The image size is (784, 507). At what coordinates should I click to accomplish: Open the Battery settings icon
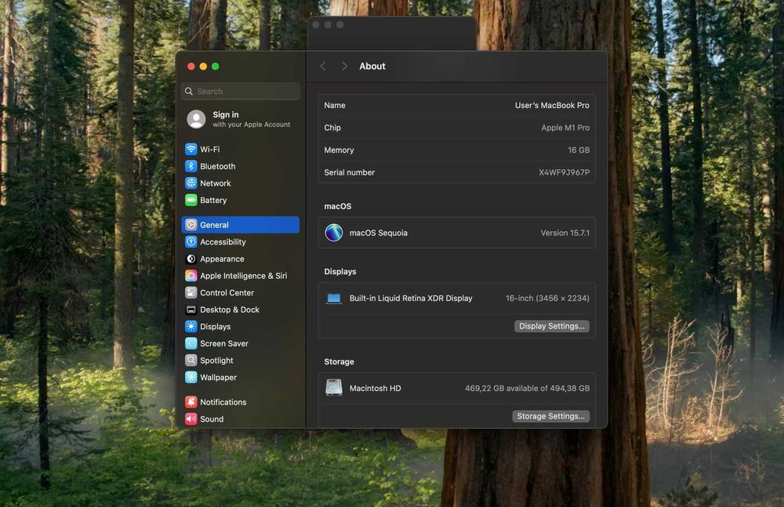tap(191, 201)
